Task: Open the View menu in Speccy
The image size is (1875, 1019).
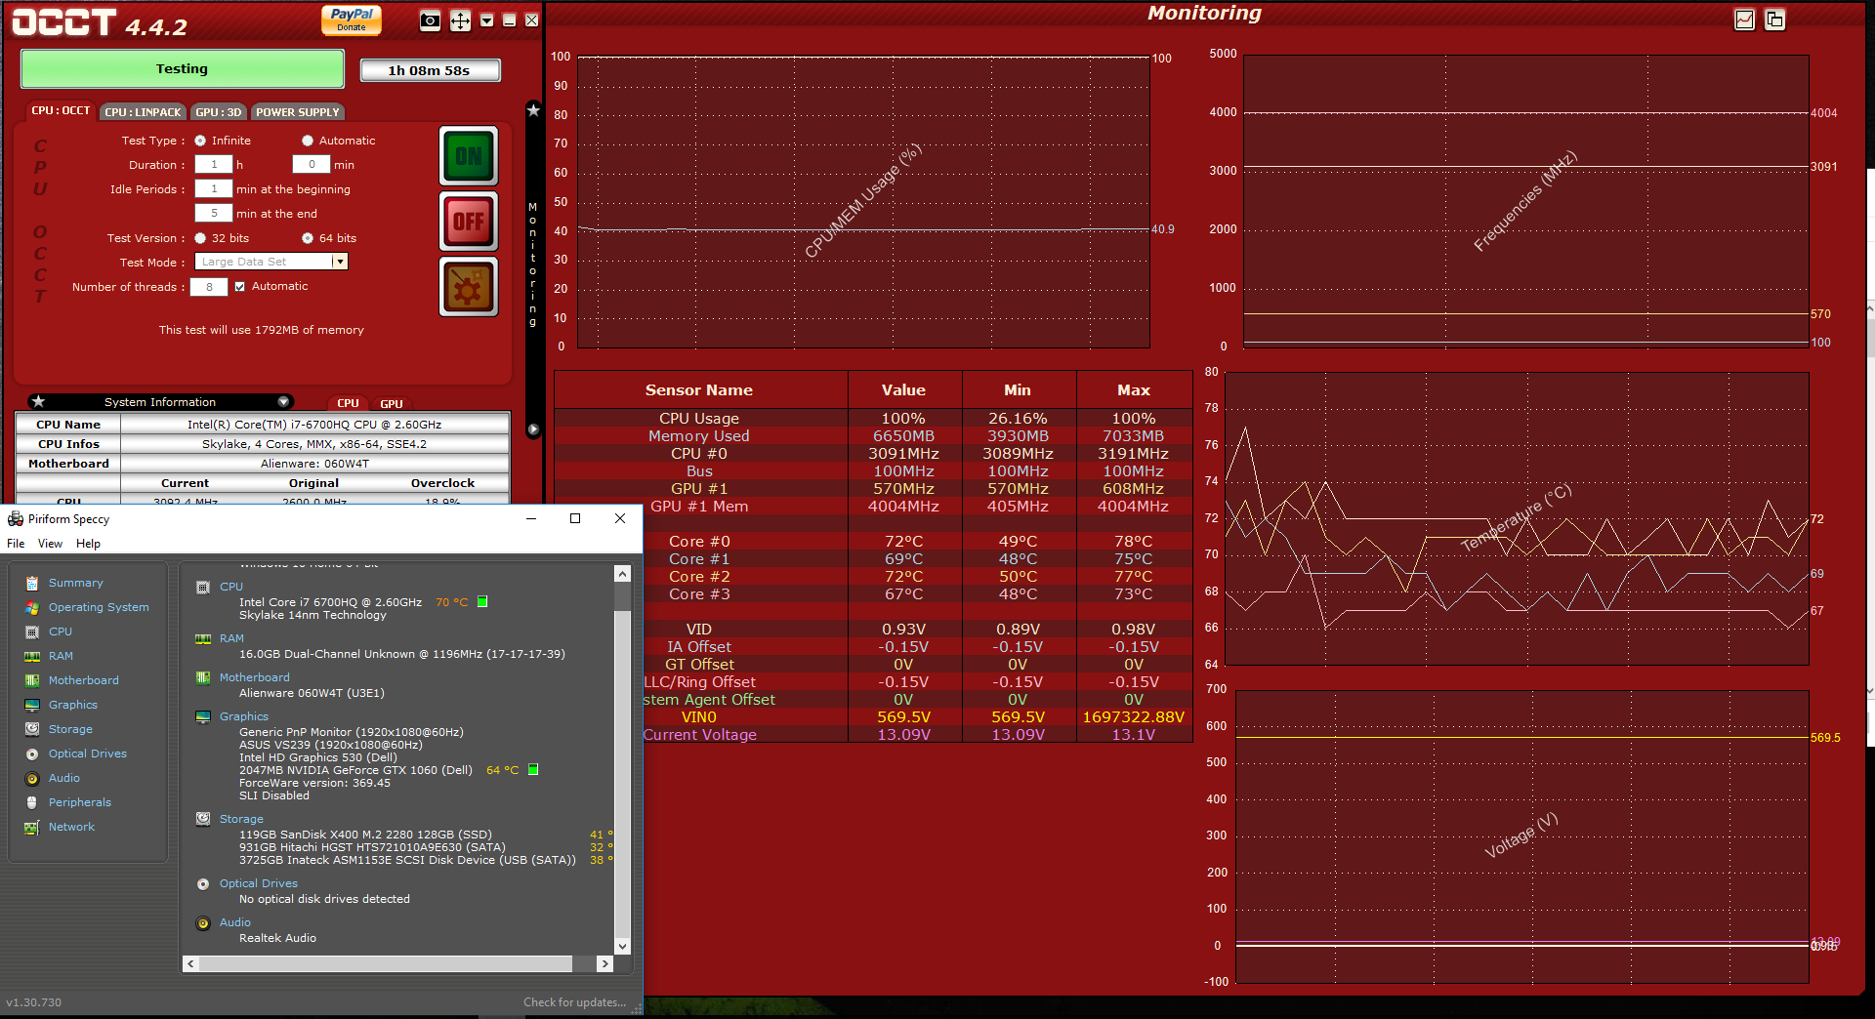Action: tap(50, 544)
